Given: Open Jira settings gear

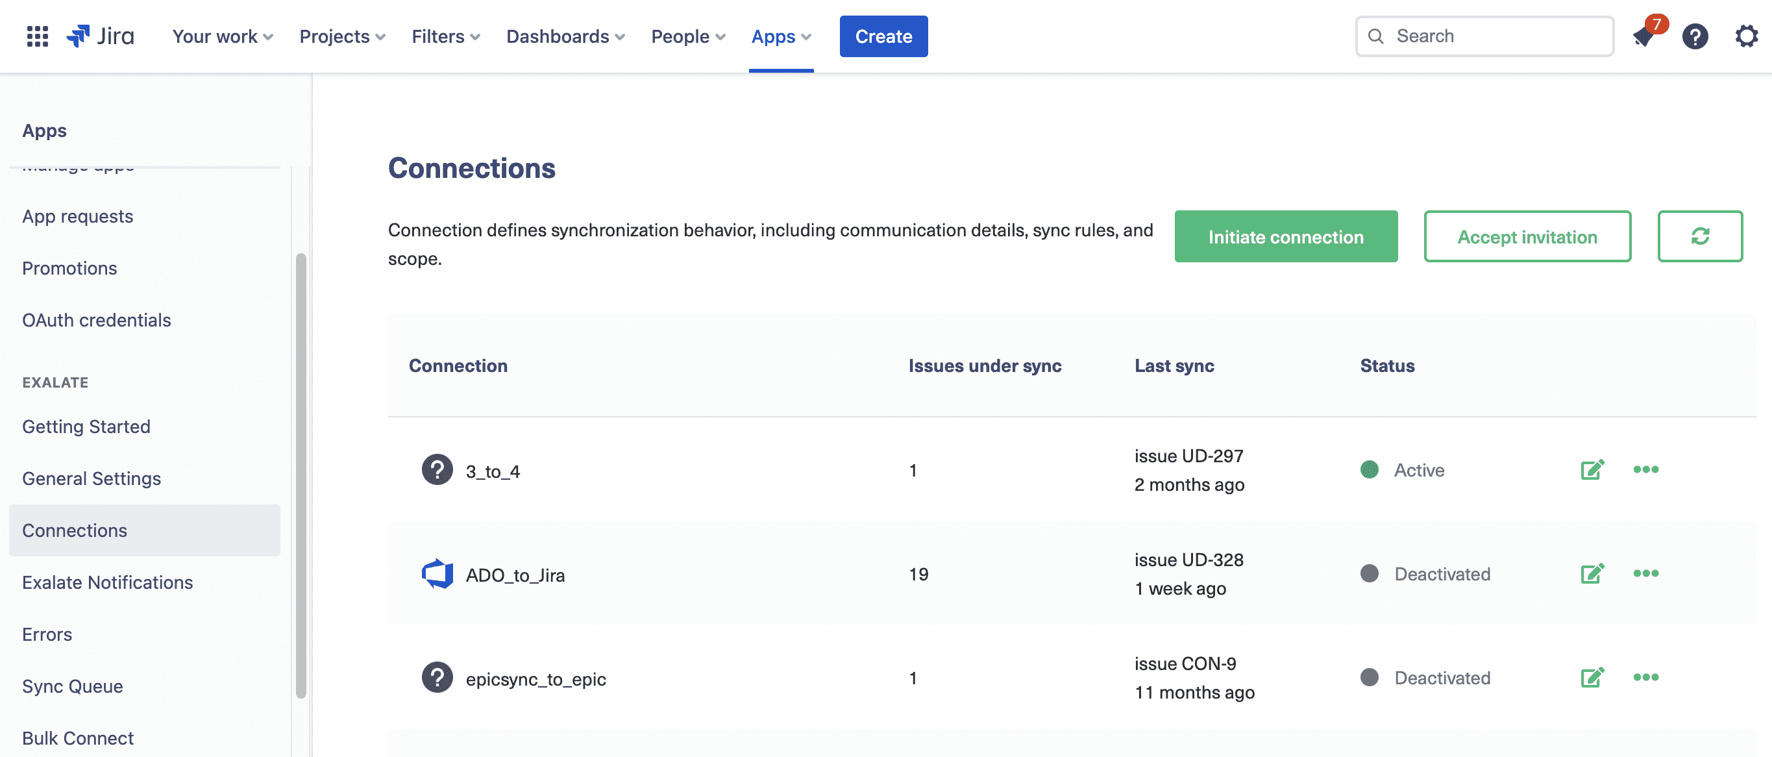Looking at the screenshot, I should tap(1746, 36).
